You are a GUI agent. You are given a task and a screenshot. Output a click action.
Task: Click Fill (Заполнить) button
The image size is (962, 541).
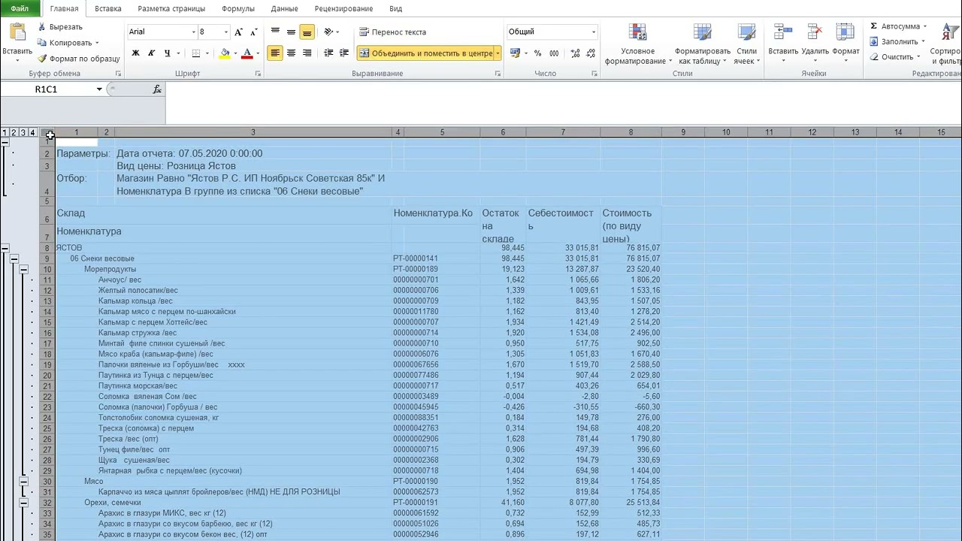(x=898, y=41)
